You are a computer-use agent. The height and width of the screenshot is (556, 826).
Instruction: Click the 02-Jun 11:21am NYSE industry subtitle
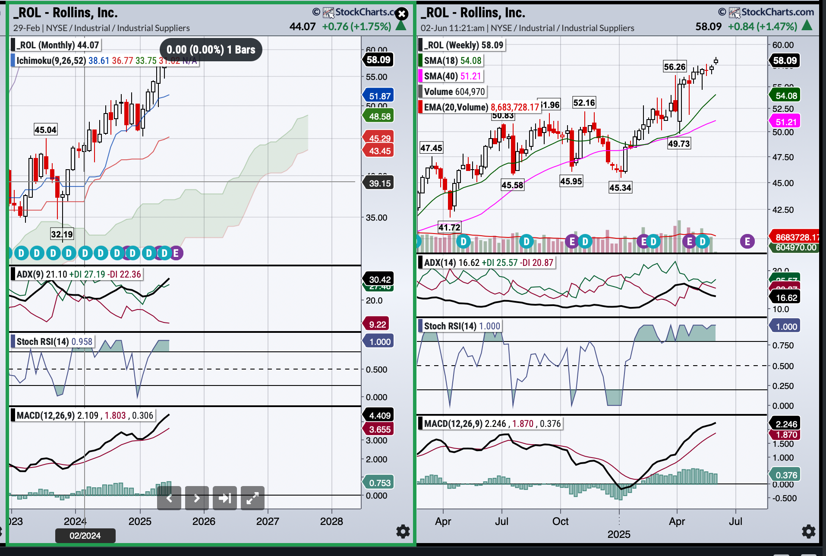pyautogui.click(x=527, y=28)
